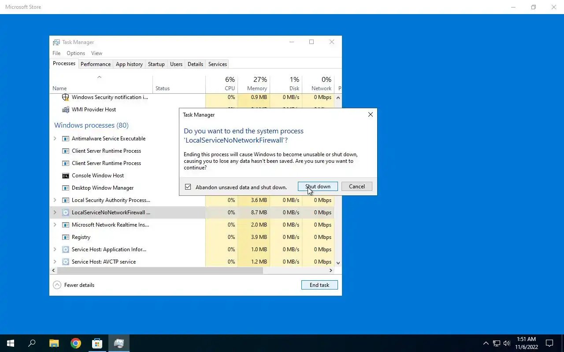Click the vertical scrollbar down arrow
Screen dimensions: 564x352
338,263
